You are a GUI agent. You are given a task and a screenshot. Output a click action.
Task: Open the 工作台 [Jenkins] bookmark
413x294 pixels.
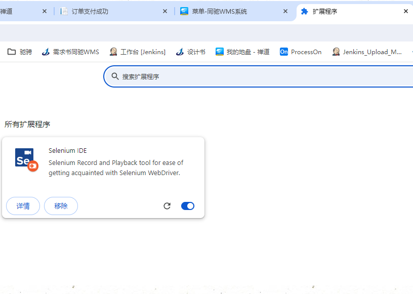(138, 52)
